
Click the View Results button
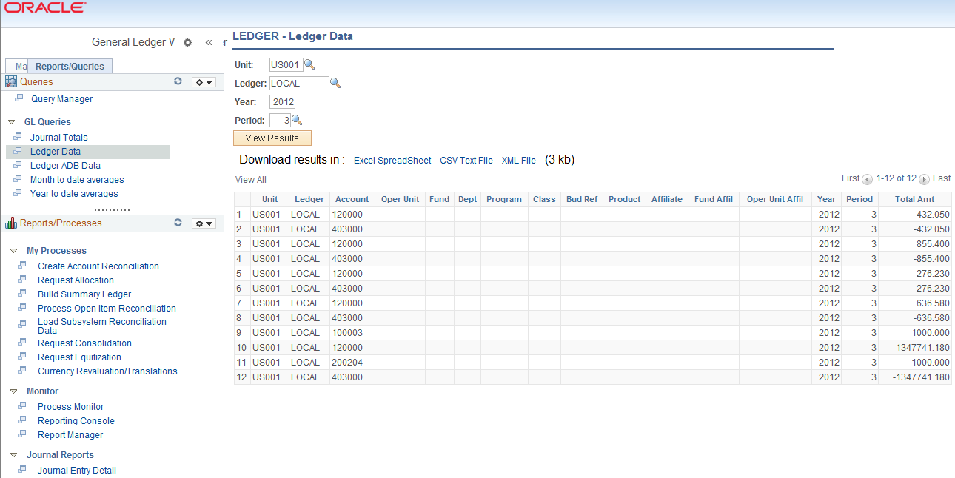coord(272,138)
